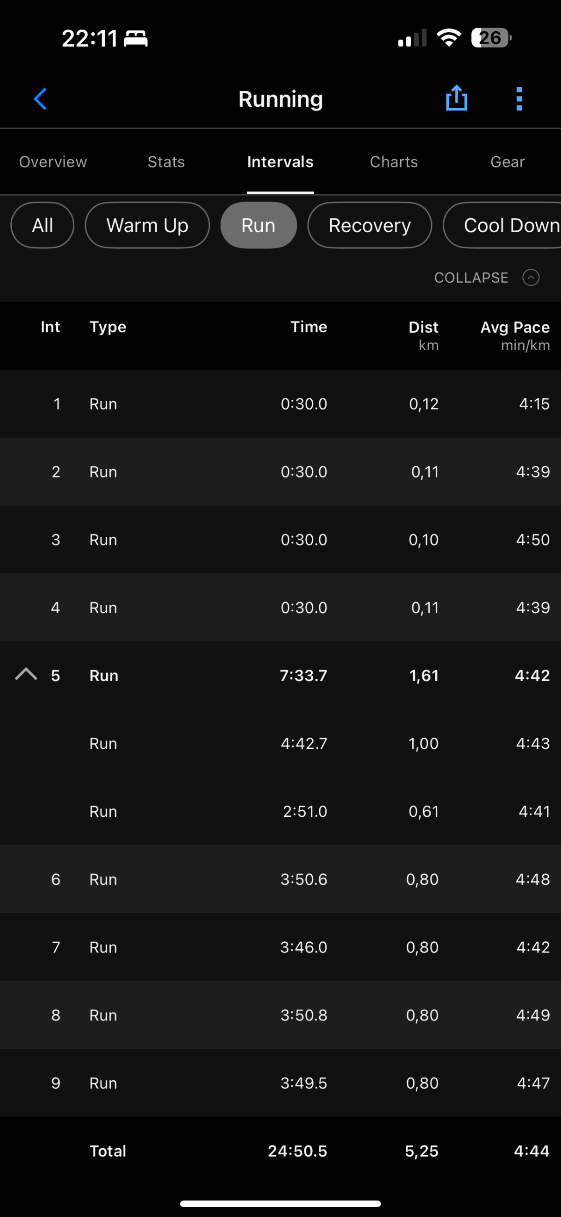Tap the Wi-Fi status icon
561x1217 pixels.
(x=449, y=38)
